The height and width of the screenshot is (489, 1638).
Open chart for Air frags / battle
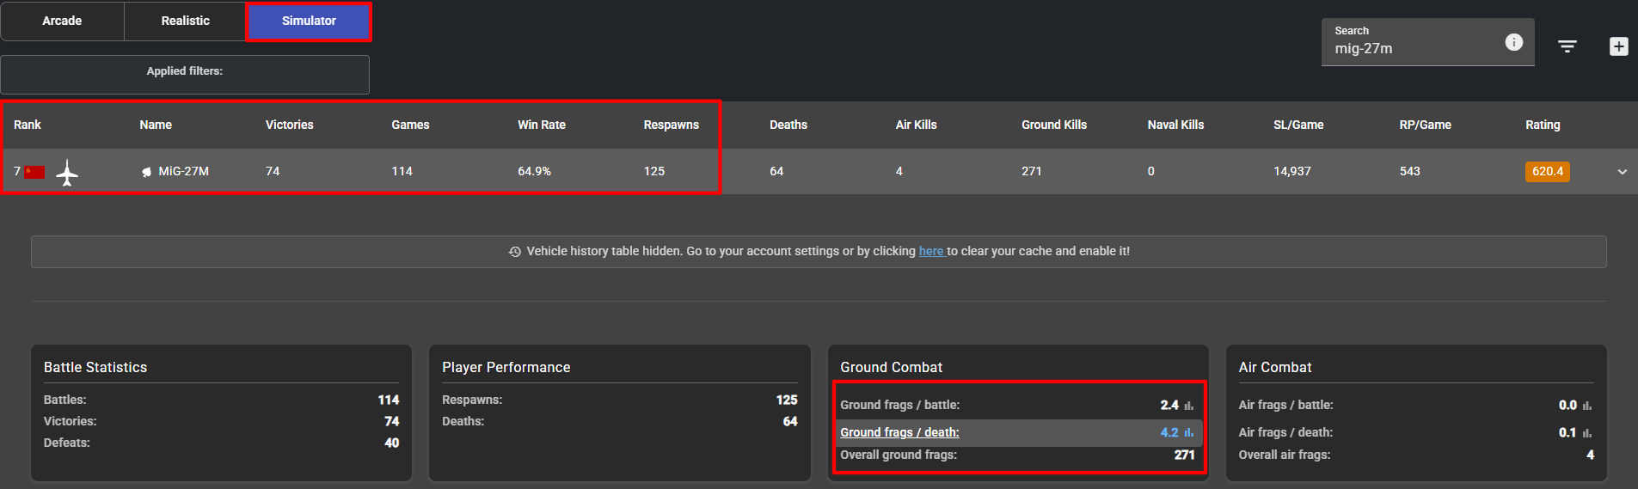pos(1586,406)
